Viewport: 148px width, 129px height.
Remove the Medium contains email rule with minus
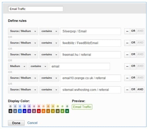[127, 66]
